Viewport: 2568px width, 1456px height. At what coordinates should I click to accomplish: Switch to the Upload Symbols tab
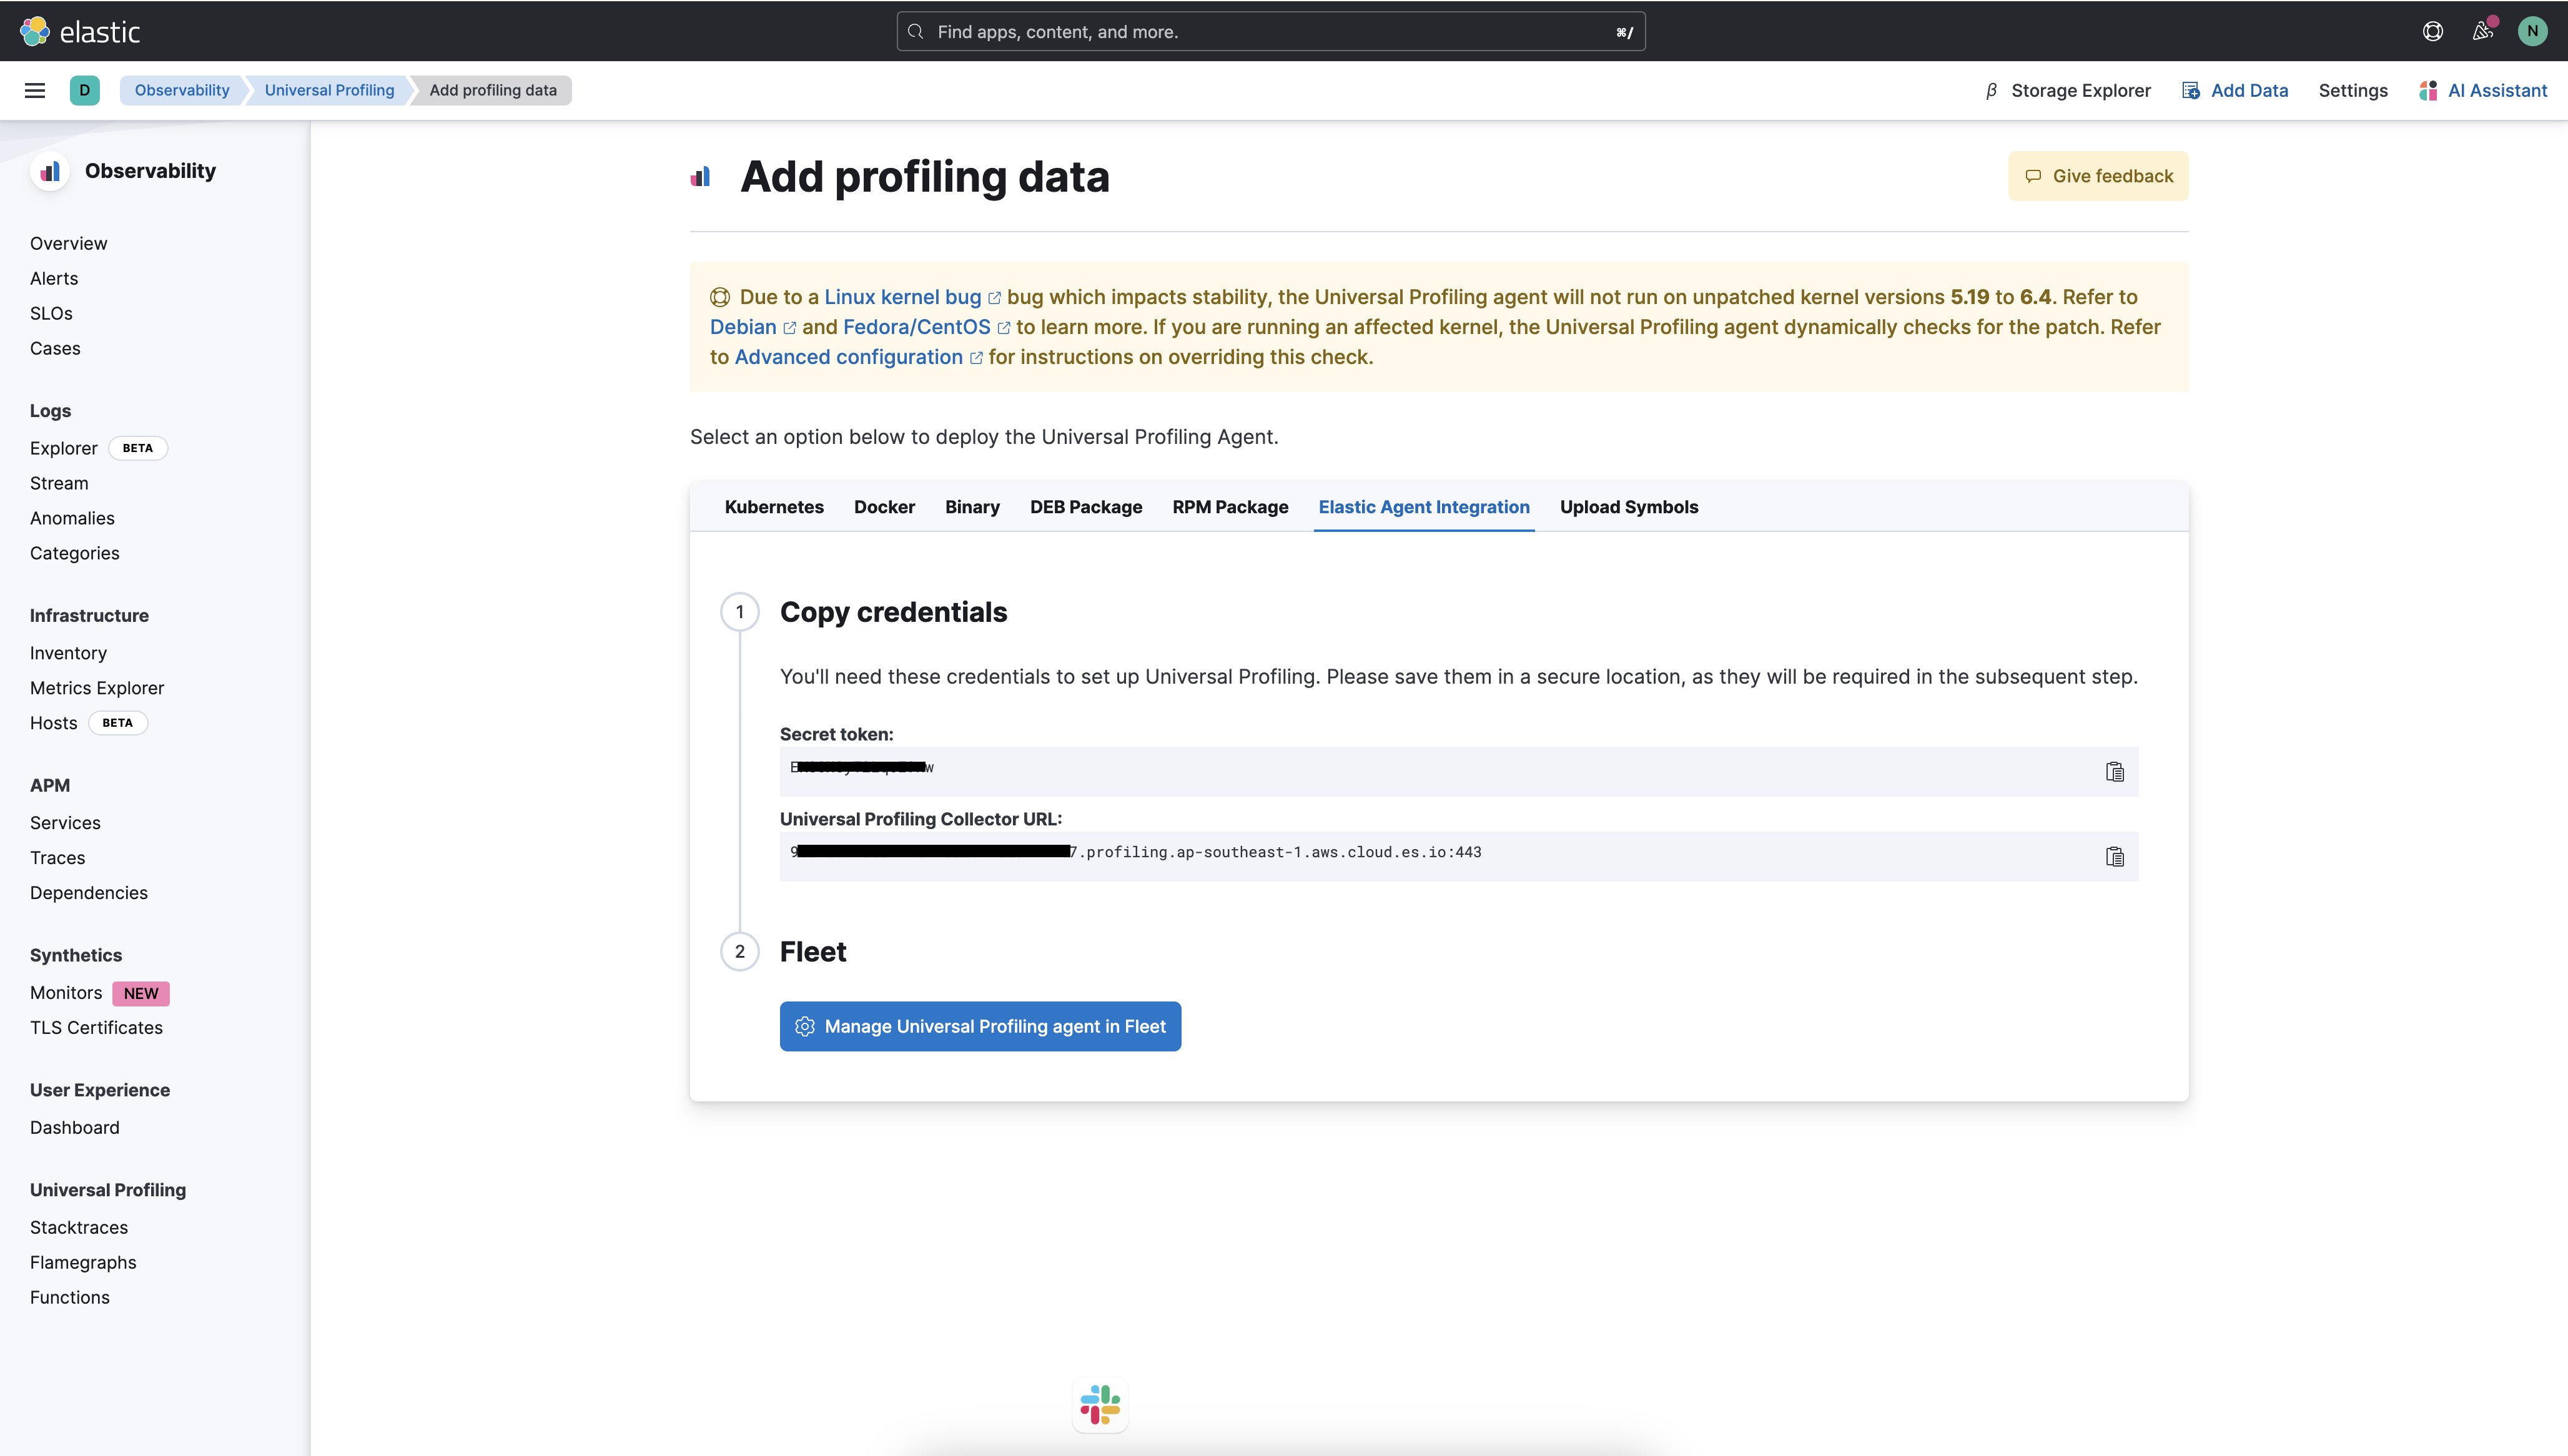point(1629,507)
